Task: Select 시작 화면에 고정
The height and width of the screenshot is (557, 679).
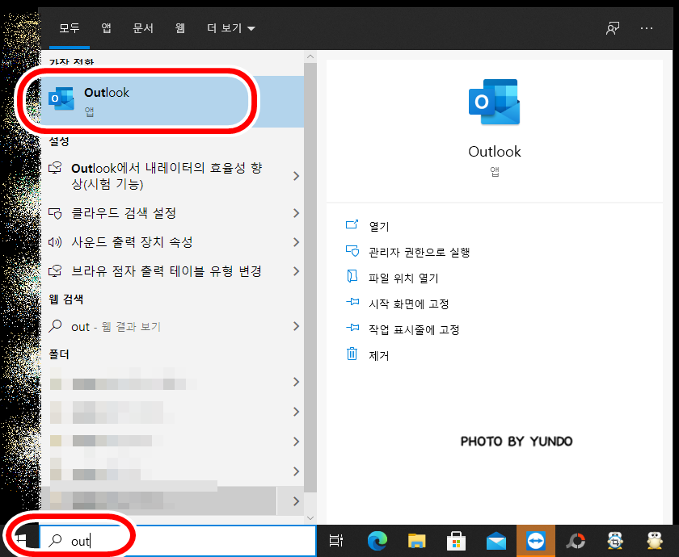Action: [x=408, y=304]
